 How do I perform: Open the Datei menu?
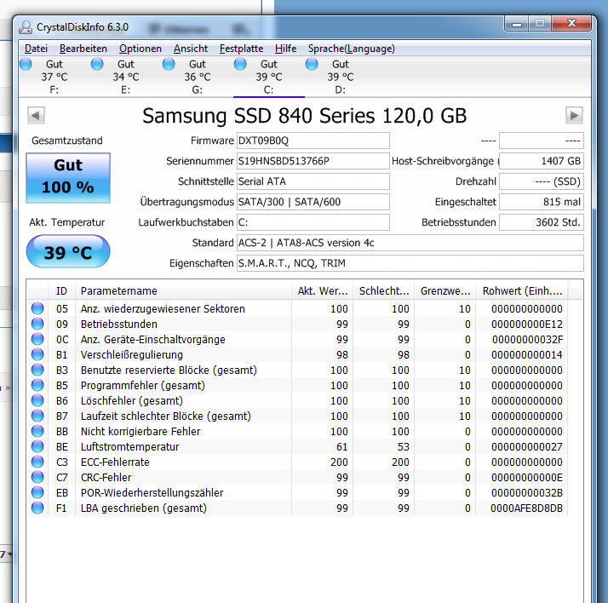(x=36, y=49)
